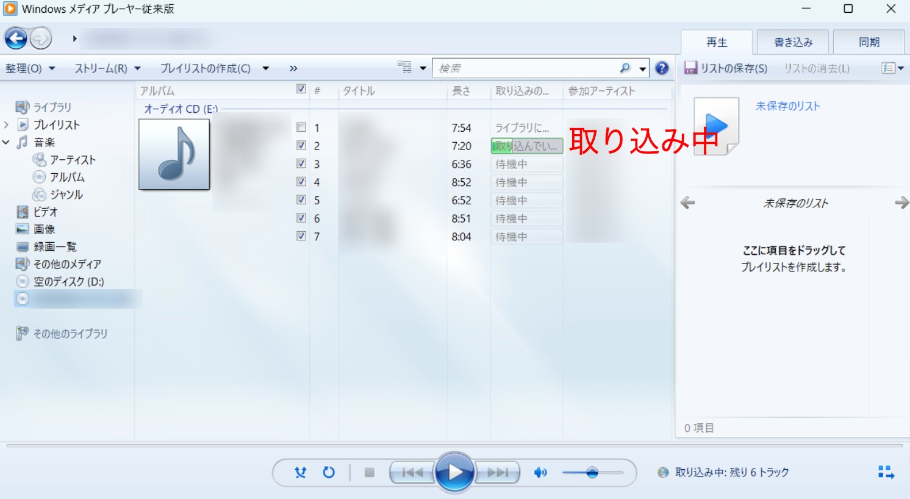Go to next list with right arrow
Screen dimensions: 910x499
pos(902,203)
